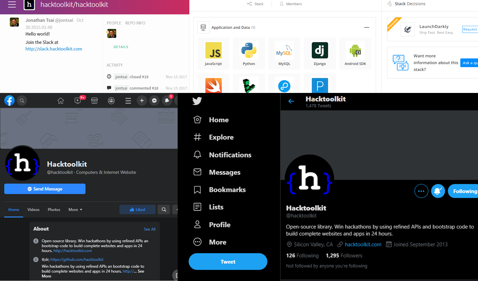Click the Ask a question button
The width and height of the screenshot is (478, 281).
(x=469, y=63)
